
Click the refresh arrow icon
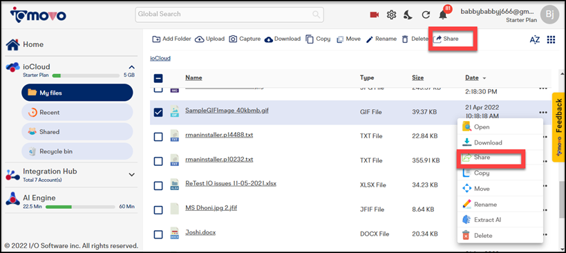coord(426,15)
